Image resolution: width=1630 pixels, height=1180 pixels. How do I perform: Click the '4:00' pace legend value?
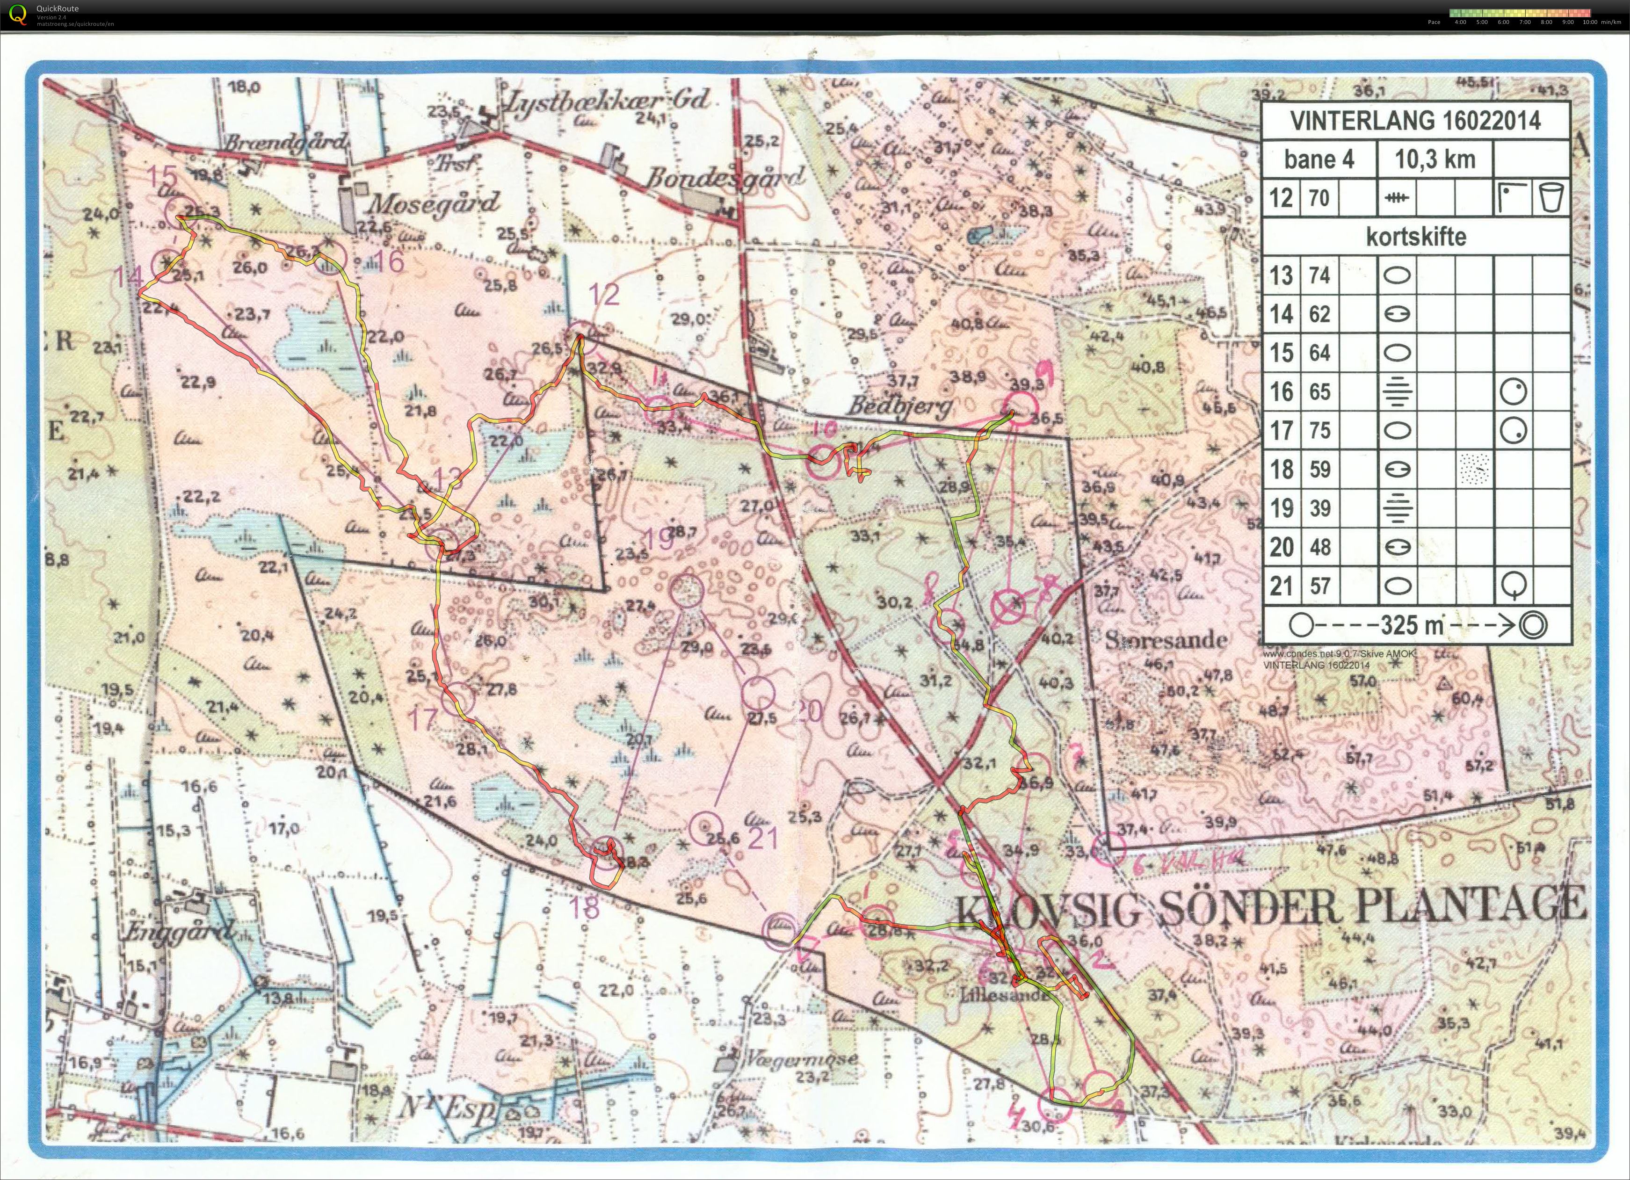[1460, 22]
